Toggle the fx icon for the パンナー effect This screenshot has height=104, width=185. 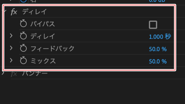pyautogui.click(x=14, y=74)
